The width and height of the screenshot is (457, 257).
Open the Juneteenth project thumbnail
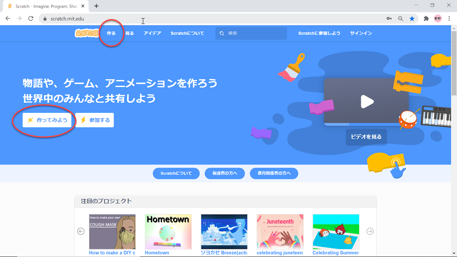pyautogui.click(x=280, y=232)
